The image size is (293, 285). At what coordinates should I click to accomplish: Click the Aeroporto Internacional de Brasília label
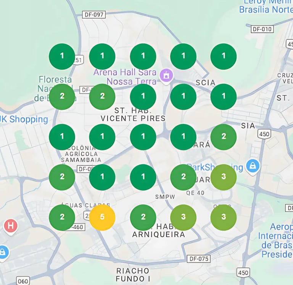275,240
